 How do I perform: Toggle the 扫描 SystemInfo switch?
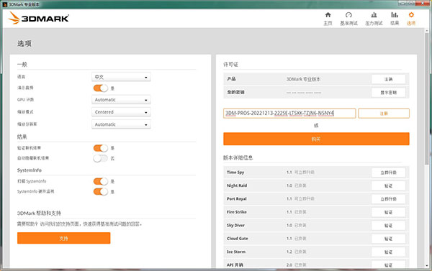[101, 181]
